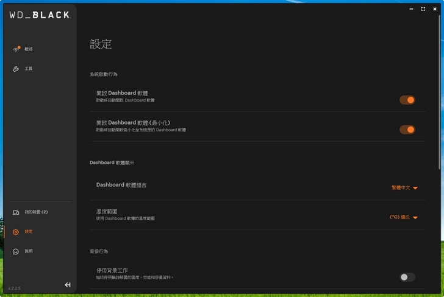Open the 說明 menu label
The width and height of the screenshot is (444, 297).
pyautogui.click(x=28, y=251)
